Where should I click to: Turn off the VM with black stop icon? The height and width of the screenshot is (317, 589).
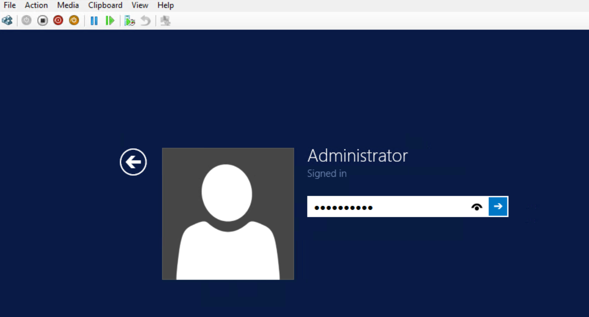(x=42, y=21)
